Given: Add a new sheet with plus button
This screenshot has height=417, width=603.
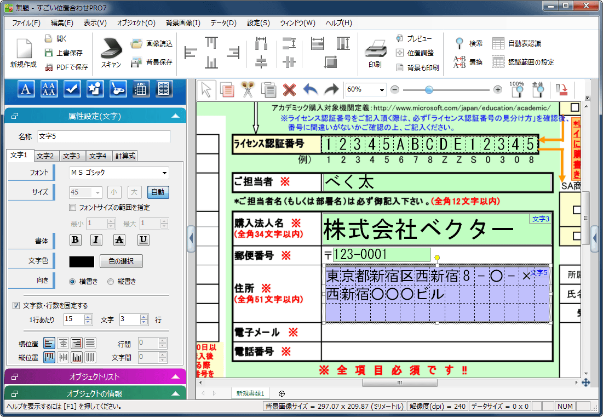Looking at the screenshot, I should (282, 393).
